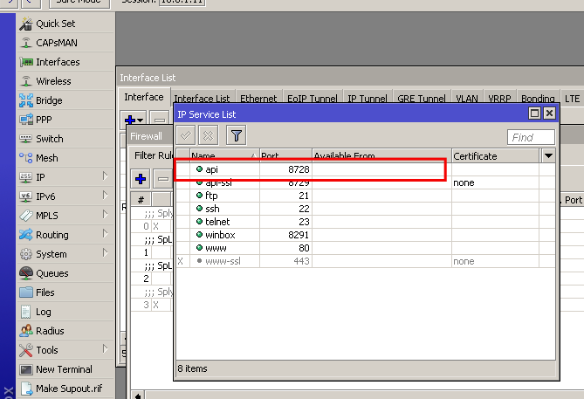Switch to the VRRP tab
Image resolution: width=584 pixels, height=399 pixels.
(x=499, y=99)
